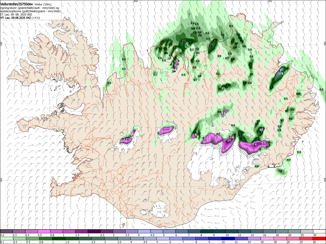Click the 15W longitude label at top
The height and width of the screenshot is (244, 326).
coord(270,1)
